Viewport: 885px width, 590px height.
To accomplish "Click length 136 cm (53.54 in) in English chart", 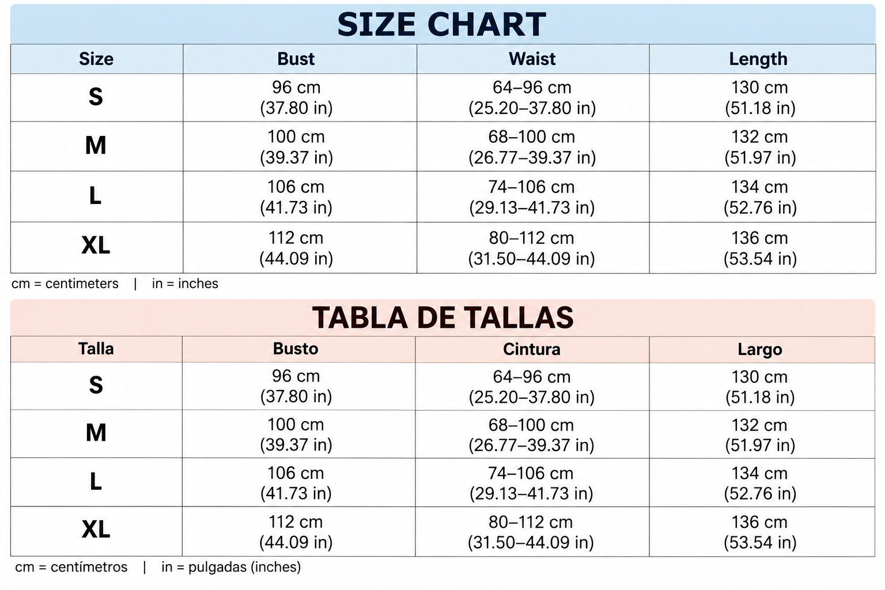I will [x=760, y=248].
